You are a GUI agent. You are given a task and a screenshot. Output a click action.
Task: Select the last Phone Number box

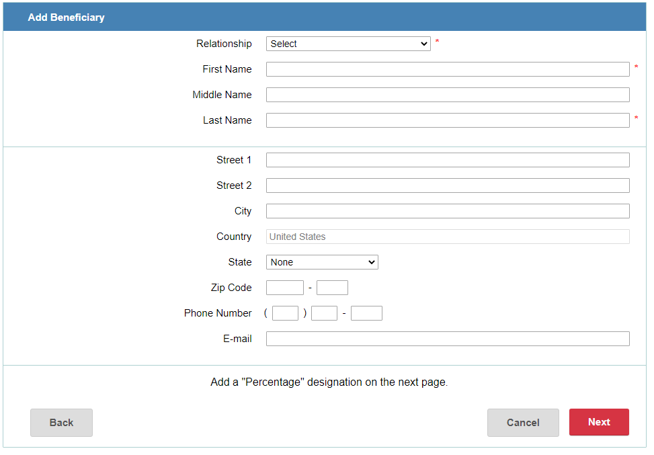(x=366, y=313)
